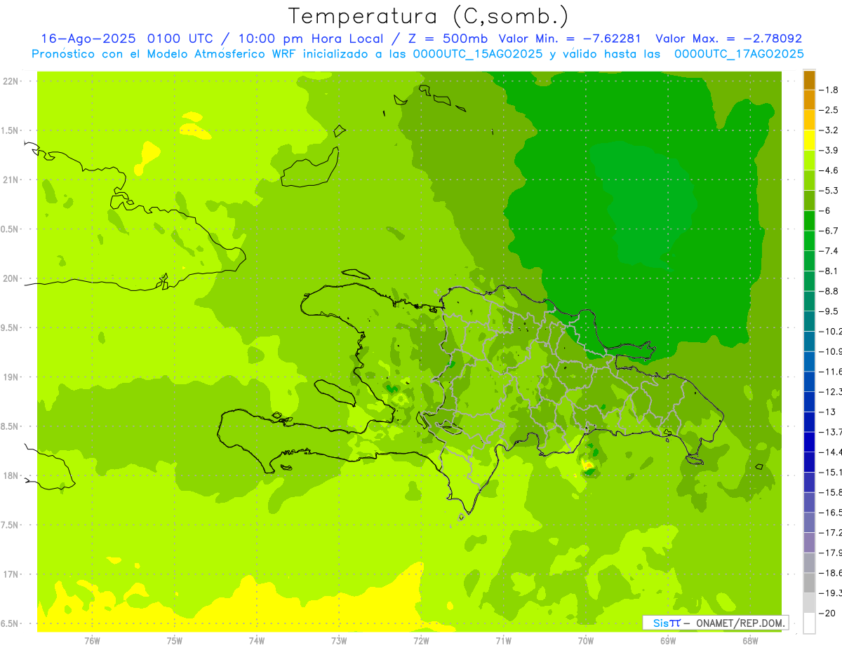This screenshot has width=842, height=650.
Task: Click the "Temperatura (C,somb.)" map title
Action: [429, 16]
